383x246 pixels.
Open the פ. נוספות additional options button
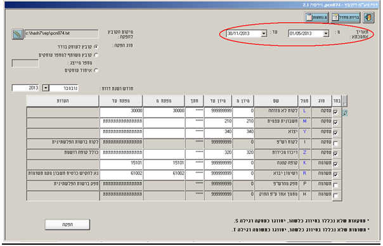click(316, 17)
